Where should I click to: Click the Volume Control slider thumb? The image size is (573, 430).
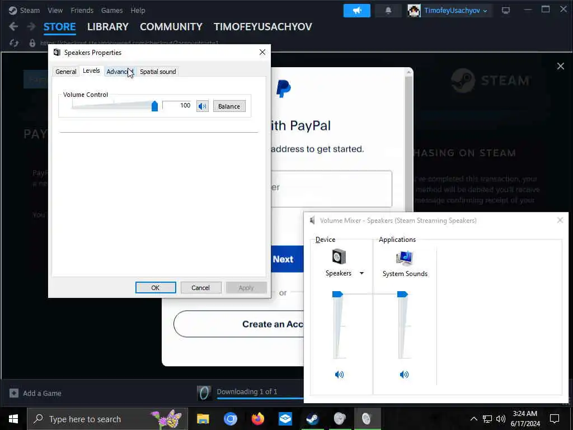click(154, 106)
